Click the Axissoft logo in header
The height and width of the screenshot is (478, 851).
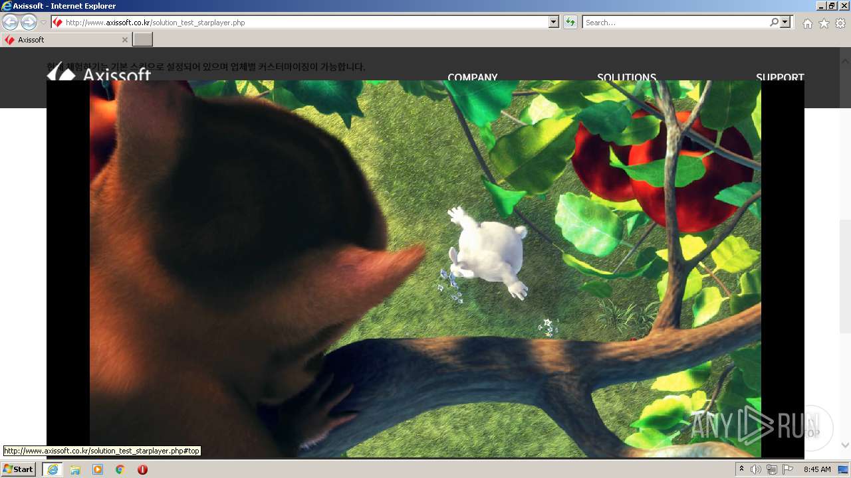(99, 74)
